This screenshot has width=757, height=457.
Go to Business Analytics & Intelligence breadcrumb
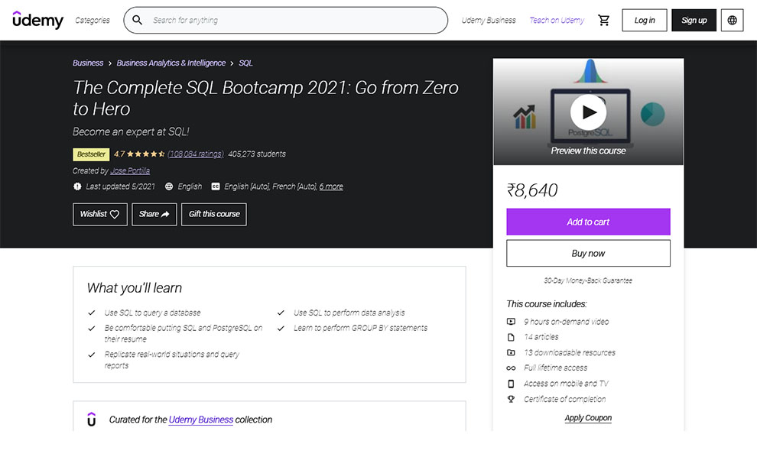171,63
